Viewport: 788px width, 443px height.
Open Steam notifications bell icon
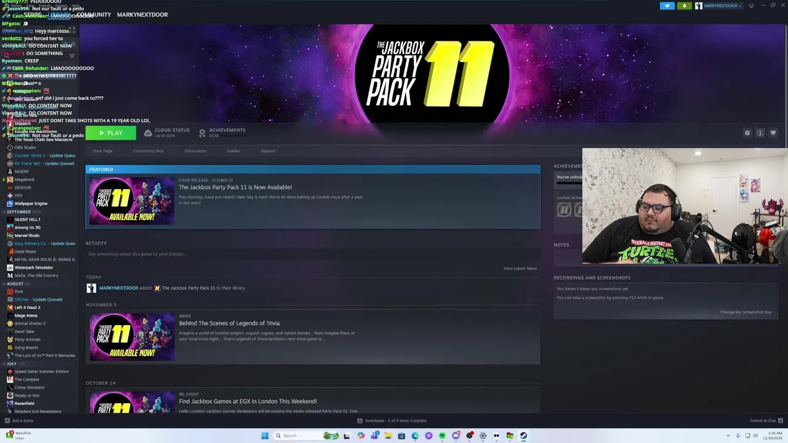684,6
